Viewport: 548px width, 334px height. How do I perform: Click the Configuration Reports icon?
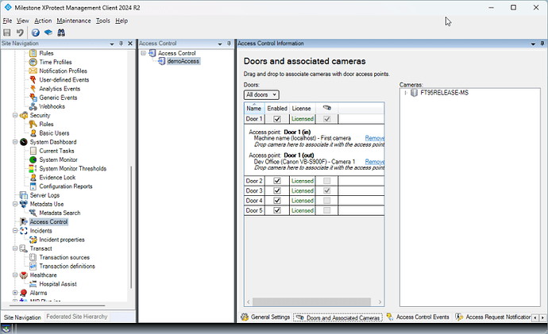pyautogui.click(x=33, y=186)
